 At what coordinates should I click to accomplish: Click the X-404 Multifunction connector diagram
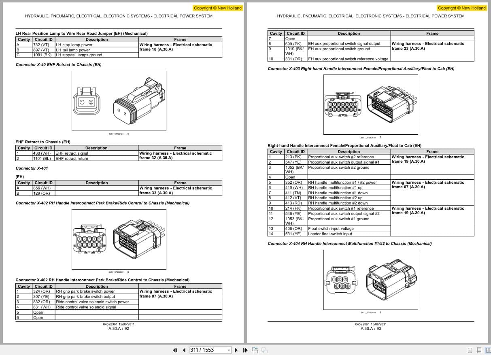(x=371, y=279)
